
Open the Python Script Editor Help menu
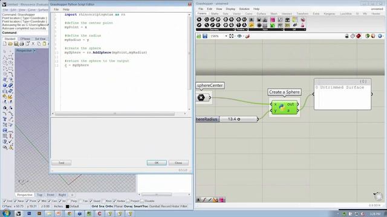coord(66,10)
